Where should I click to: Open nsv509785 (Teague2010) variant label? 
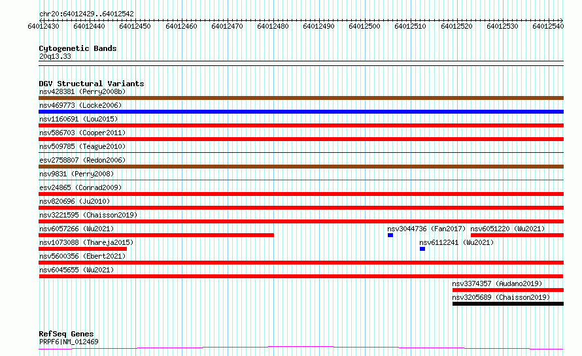[82, 146]
